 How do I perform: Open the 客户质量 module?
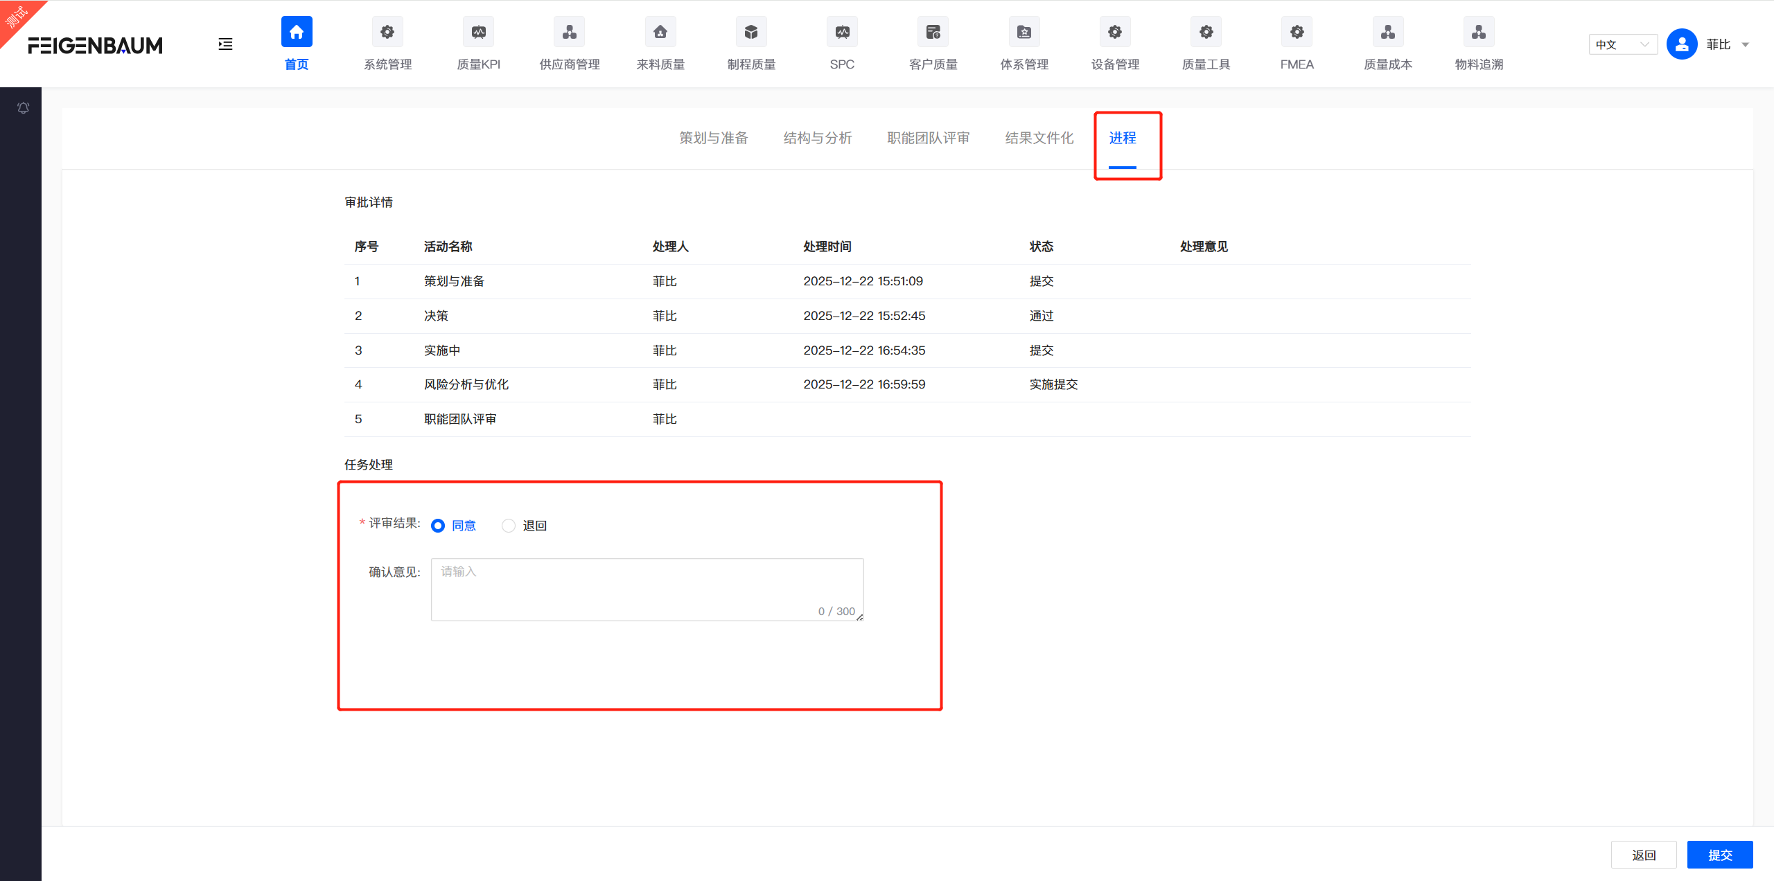tap(932, 44)
